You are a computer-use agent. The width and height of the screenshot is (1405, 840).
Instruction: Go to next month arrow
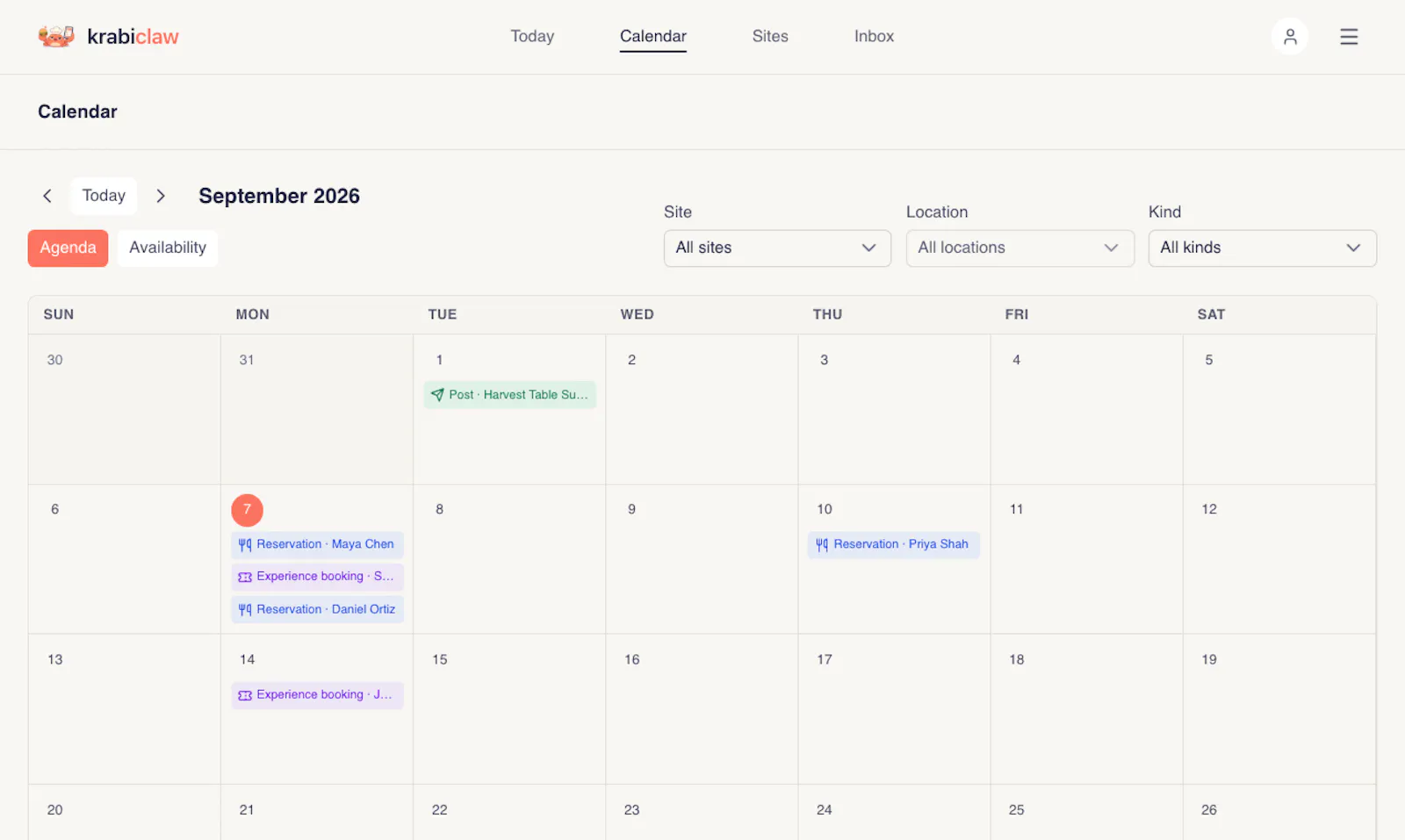tap(161, 196)
